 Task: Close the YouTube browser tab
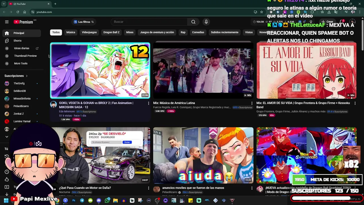[48, 4]
